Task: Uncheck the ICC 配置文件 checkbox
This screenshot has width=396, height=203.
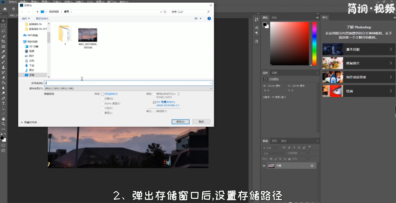Action: pyautogui.click(x=154, y=102)
